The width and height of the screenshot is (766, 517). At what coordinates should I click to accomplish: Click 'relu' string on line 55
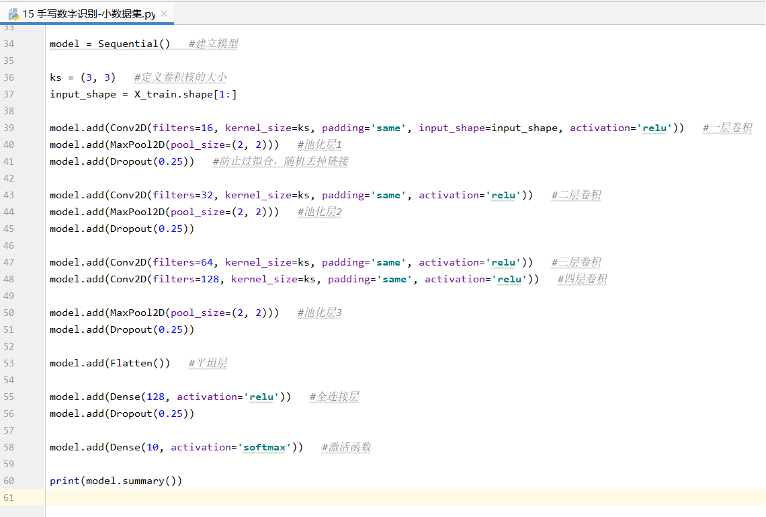coord(261,397)
